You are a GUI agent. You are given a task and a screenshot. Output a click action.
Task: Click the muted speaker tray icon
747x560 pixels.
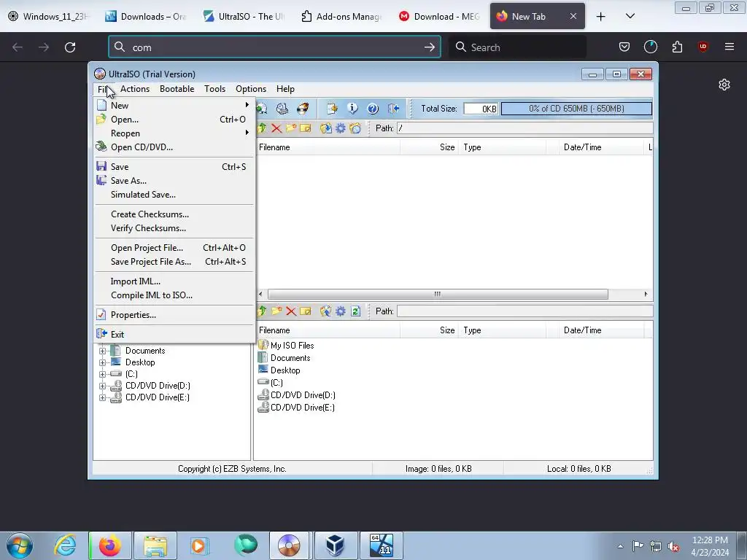pyautogui.click(x=673, y=546)
